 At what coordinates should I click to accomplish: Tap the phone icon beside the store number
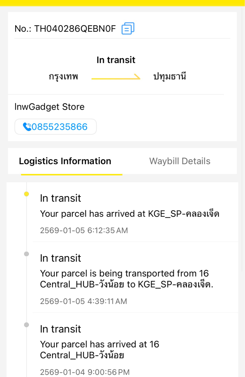[x=27, y=127]
